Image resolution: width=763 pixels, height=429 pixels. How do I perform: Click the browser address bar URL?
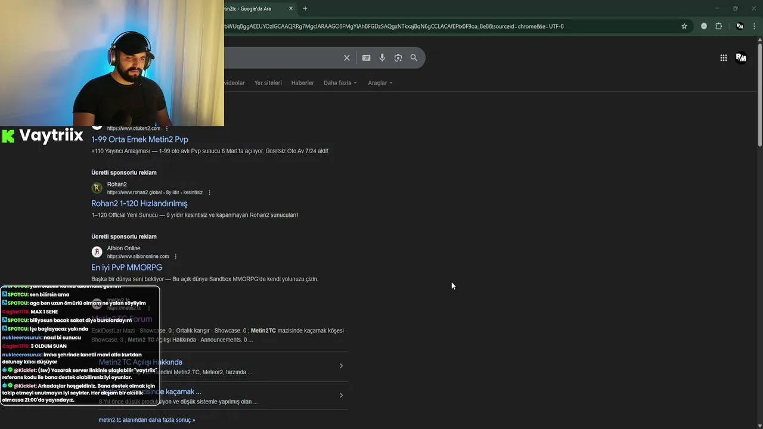(x=393, y=26)
